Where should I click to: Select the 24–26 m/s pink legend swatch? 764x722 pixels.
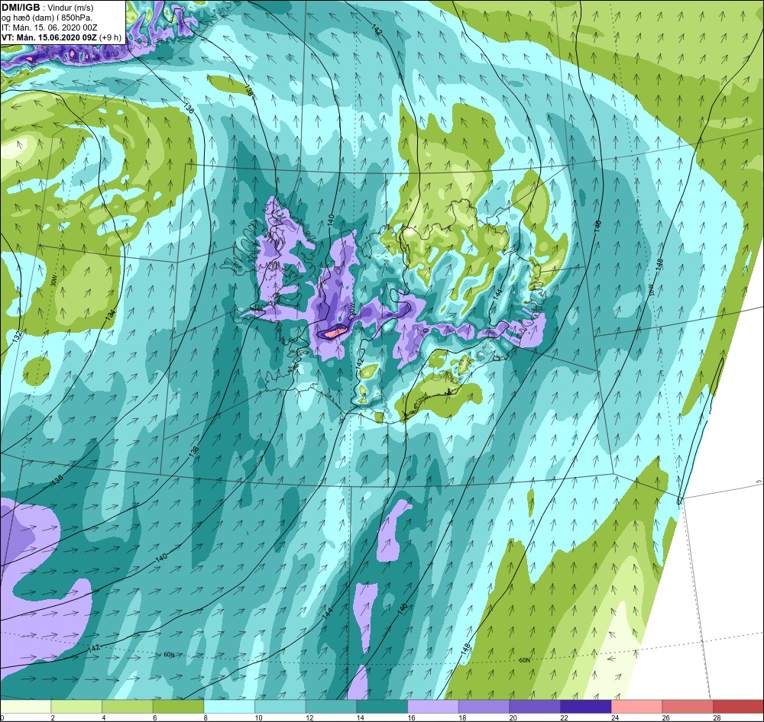[636, 707]
